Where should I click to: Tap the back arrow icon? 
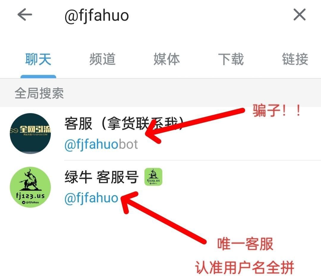click(25, 15)
